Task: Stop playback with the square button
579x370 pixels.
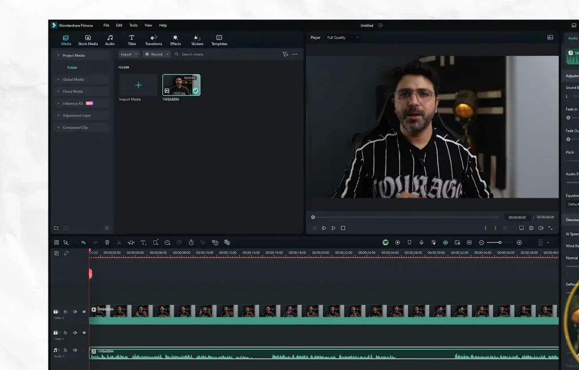Action: 343,228
